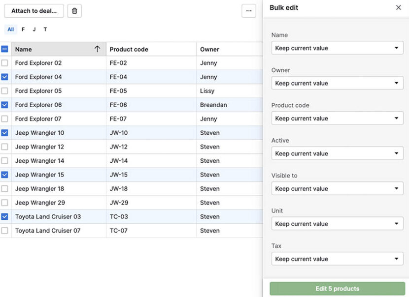409x297 pixels.
Task: Open the Tax value dropdown
Action: tap(337, 259)
